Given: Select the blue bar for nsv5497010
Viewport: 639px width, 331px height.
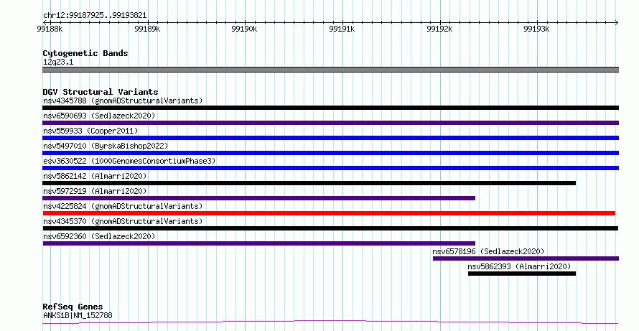Looking at the screenshot, I should 330,153.
